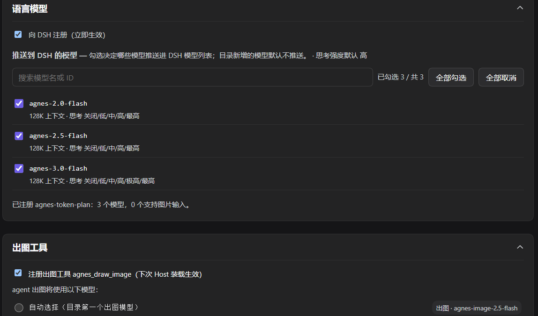
Task: Click the agnes-2.5-flash model name
Action: (58, 136)
